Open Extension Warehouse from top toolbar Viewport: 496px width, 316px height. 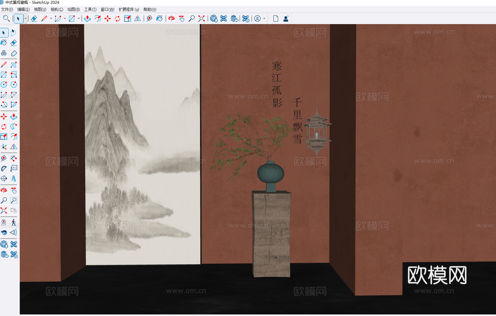tap(224, 18)
